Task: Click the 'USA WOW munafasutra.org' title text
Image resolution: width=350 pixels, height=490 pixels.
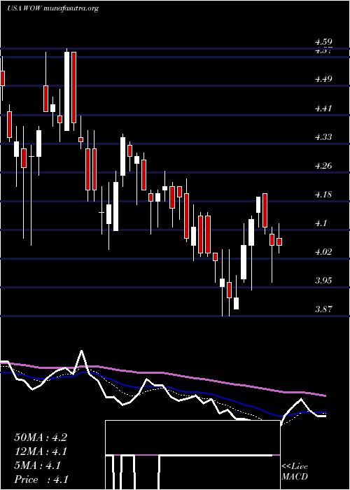Action: pyautogui.click(x=52, y=8)
